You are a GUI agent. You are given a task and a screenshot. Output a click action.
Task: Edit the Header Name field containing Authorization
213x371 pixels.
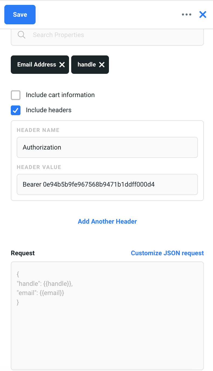(107, 147)
